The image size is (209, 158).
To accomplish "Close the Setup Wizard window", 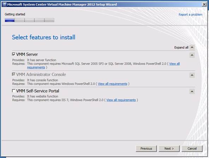I will pyautogui.click(x=204, y=4).
